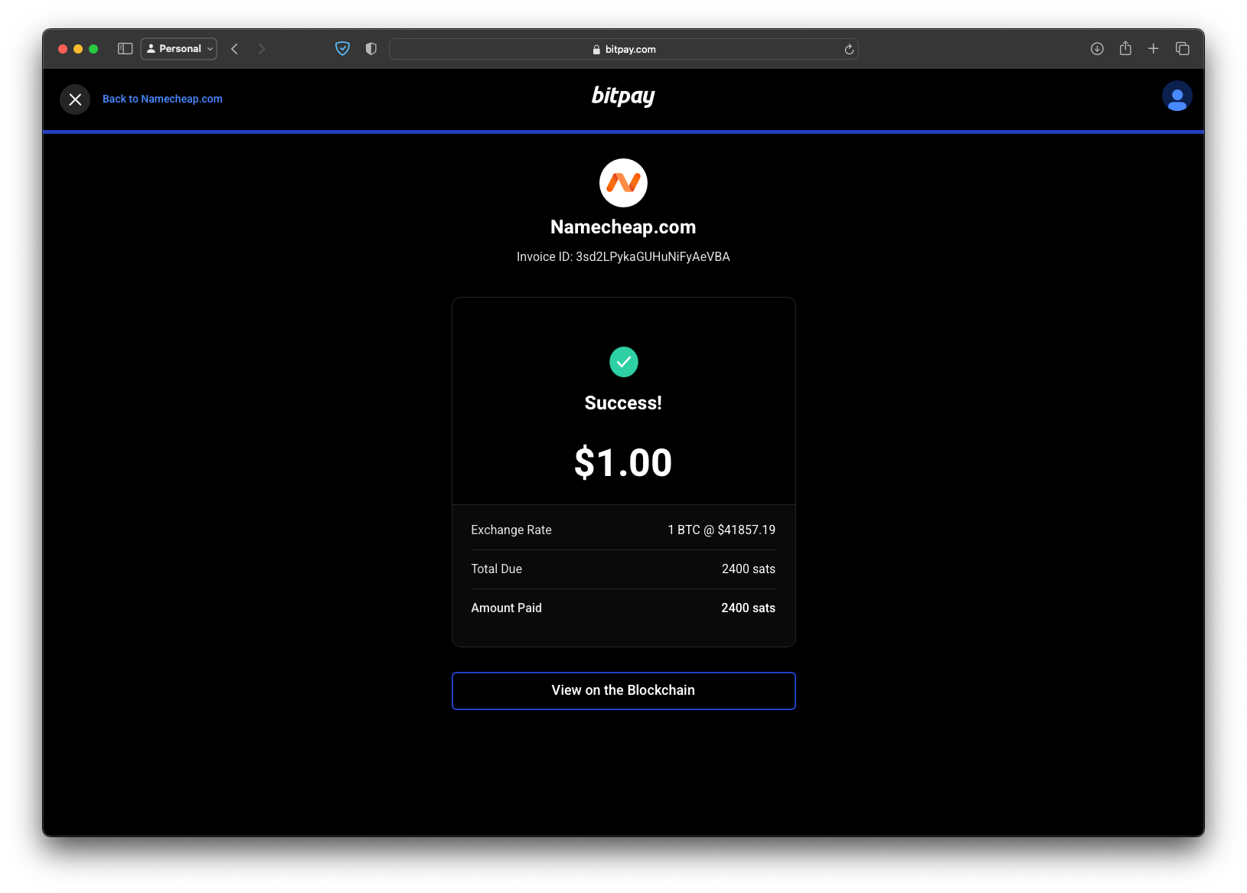Click the Namecheap.com merchant heading

(x=623, y=227)
